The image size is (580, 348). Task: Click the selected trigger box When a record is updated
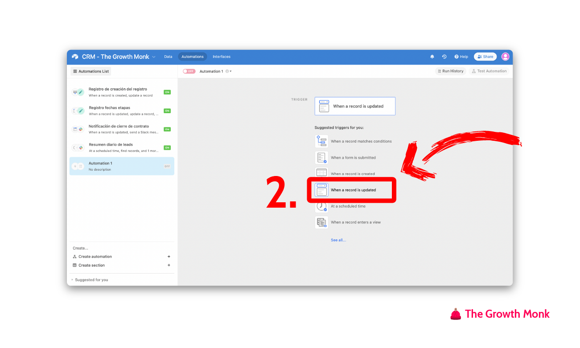pyautogui.click(x=355, y=106)
